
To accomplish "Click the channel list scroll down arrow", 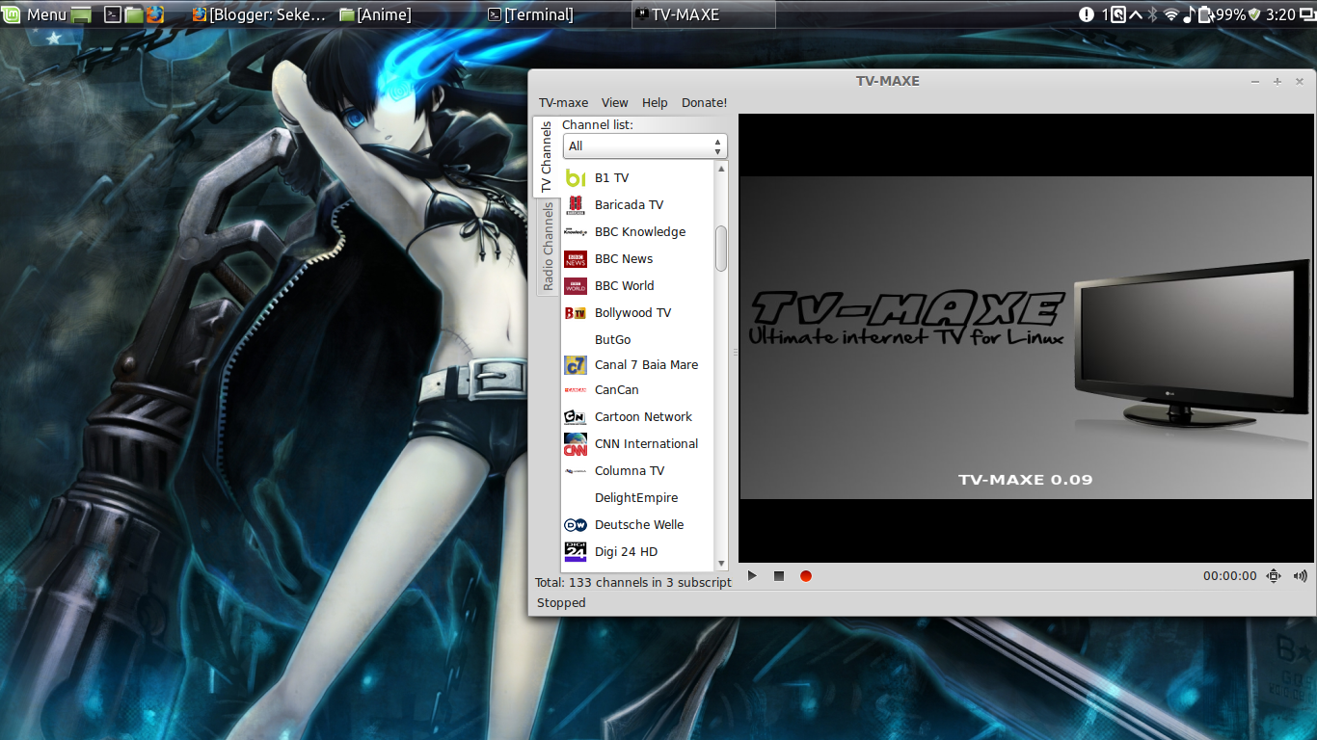I will pyautogui.click(x=721, y=564).
